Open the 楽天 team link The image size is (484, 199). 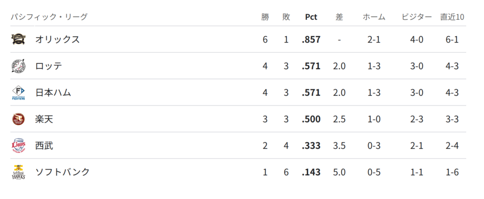point(44,119)
